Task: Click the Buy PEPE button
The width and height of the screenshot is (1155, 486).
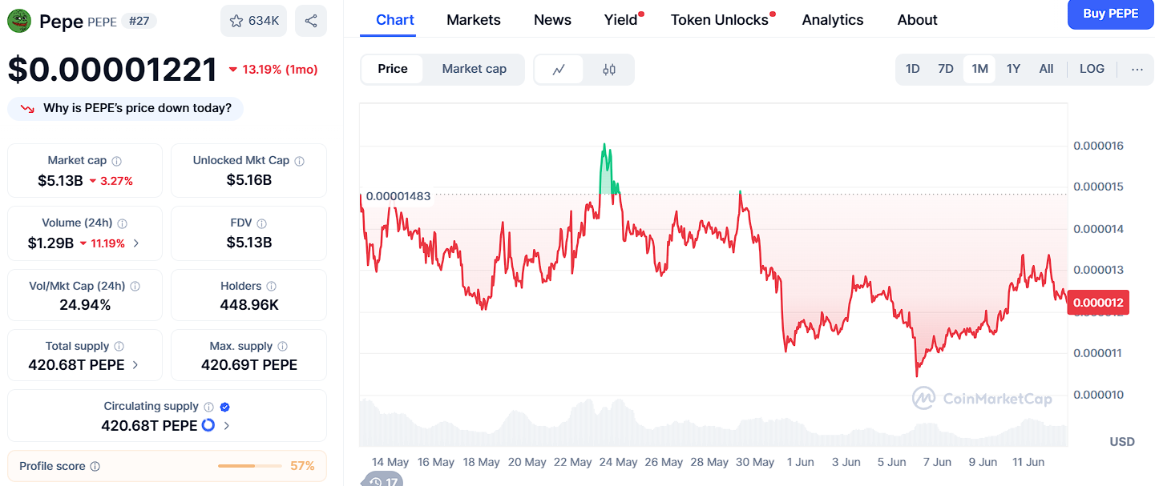Action: click(1110, 14)
